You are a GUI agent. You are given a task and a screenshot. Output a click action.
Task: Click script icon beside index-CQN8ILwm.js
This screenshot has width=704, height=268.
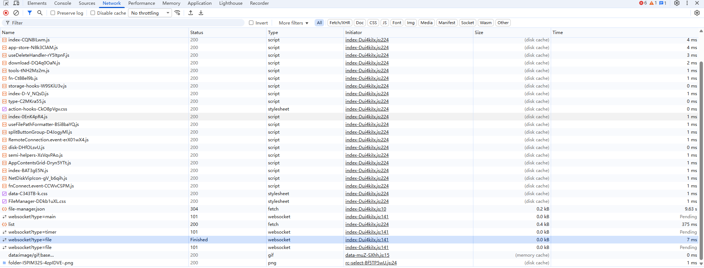point(4,40)
